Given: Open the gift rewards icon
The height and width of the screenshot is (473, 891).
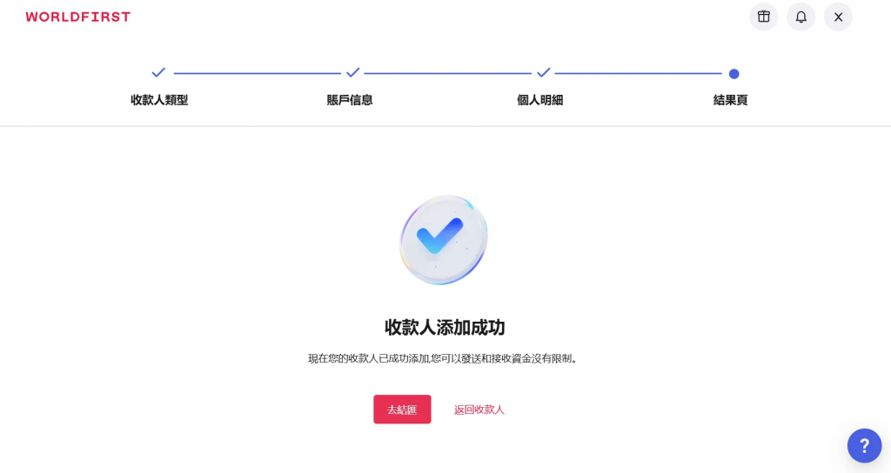Looking at the screenshot, I should click(763, 17).
